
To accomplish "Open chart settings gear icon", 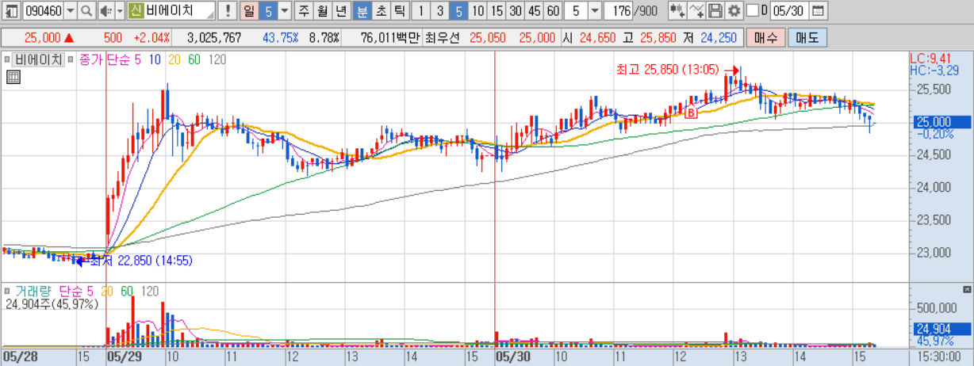I will tap(734, 11).
